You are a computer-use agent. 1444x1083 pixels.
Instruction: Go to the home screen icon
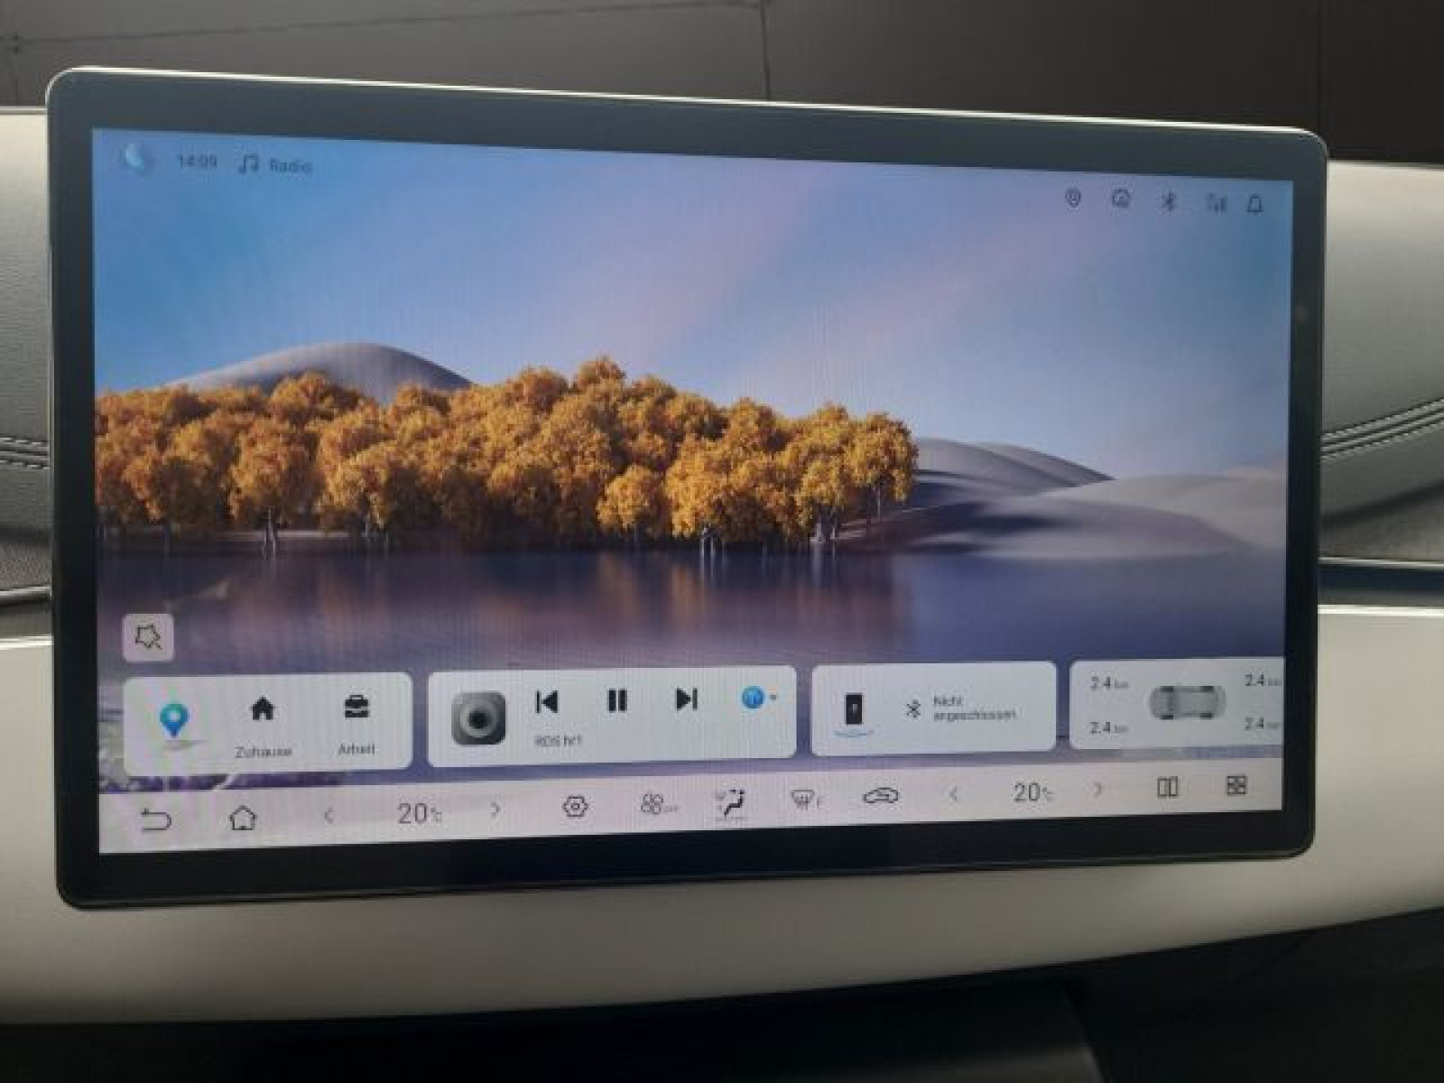pyautogui.click(x=242, y=818)
